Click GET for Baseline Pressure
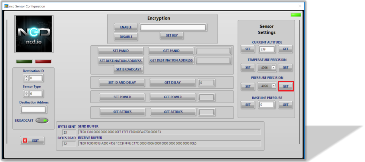Screen dimensions: 365x162 click(286, 105)
